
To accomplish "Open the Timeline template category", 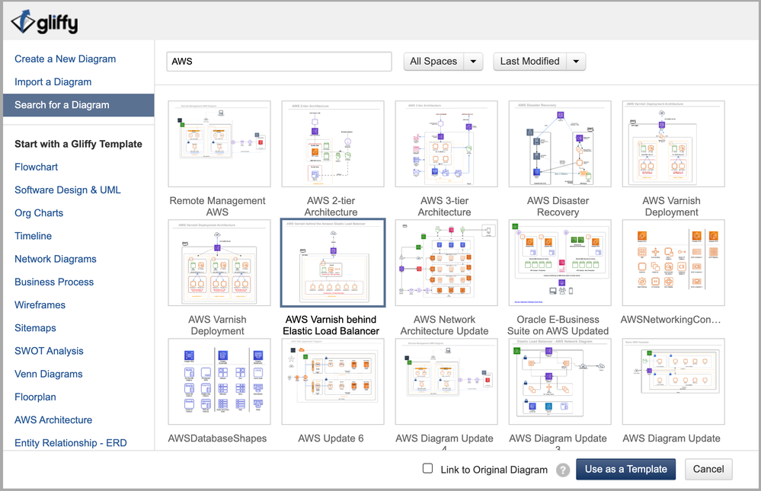I will (33, 236).
